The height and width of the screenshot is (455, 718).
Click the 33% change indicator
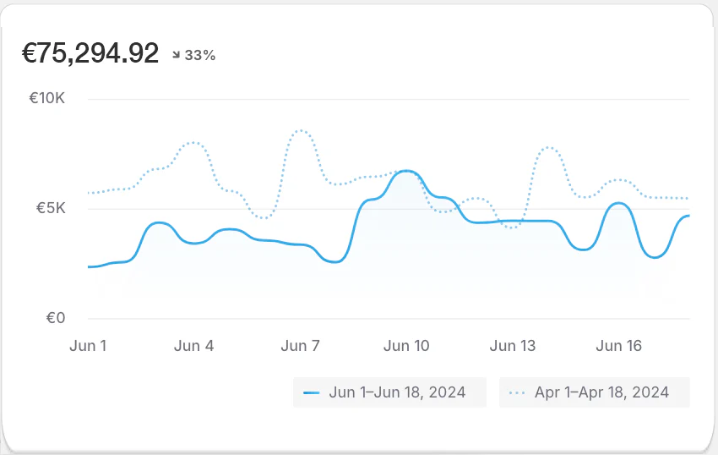200,55
